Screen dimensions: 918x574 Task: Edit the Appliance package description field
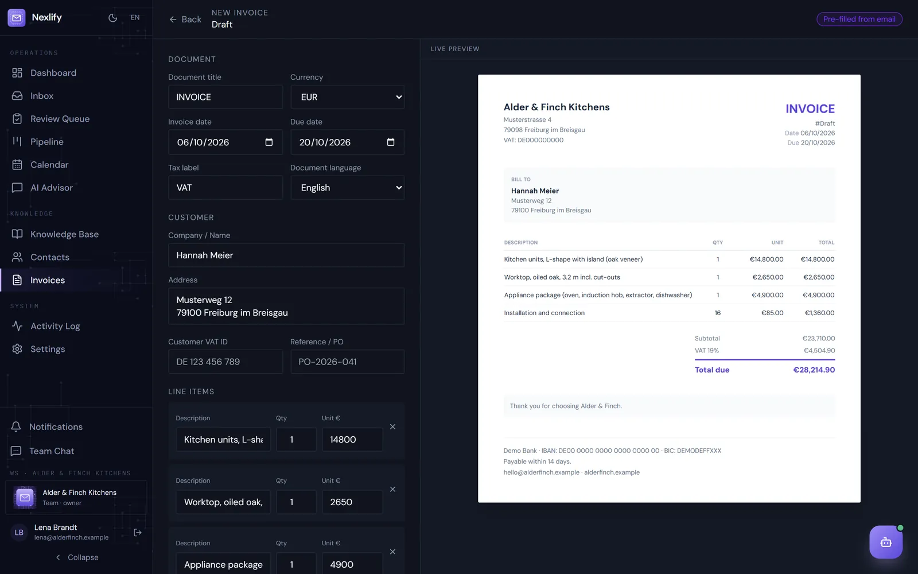pyautogui.click(x=223, y=564)
